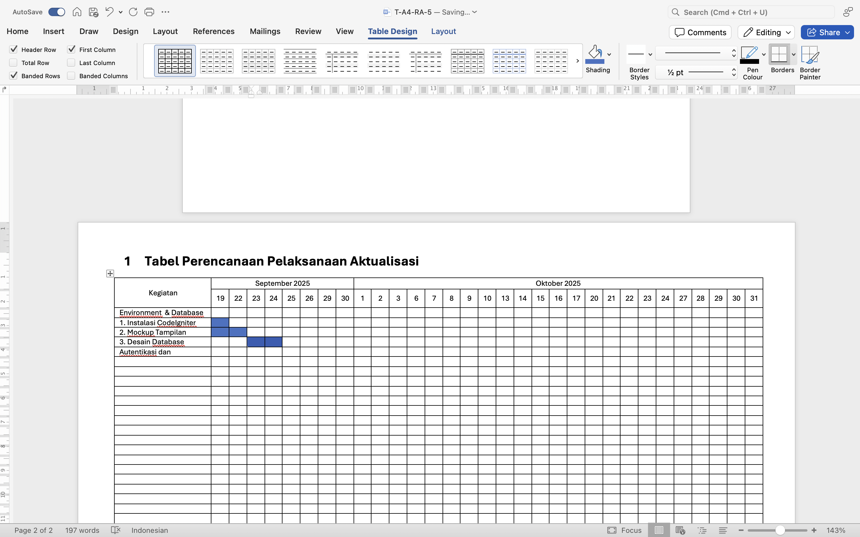The height and width of the screenshot is (537, 860).
Task: Click the Undo arrow icon
Action: (109, 12)
